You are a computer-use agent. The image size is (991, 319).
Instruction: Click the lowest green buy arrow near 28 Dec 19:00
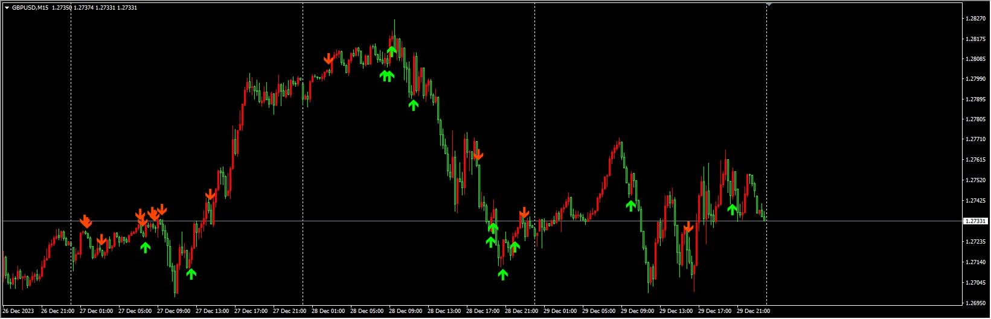(502, 274)
